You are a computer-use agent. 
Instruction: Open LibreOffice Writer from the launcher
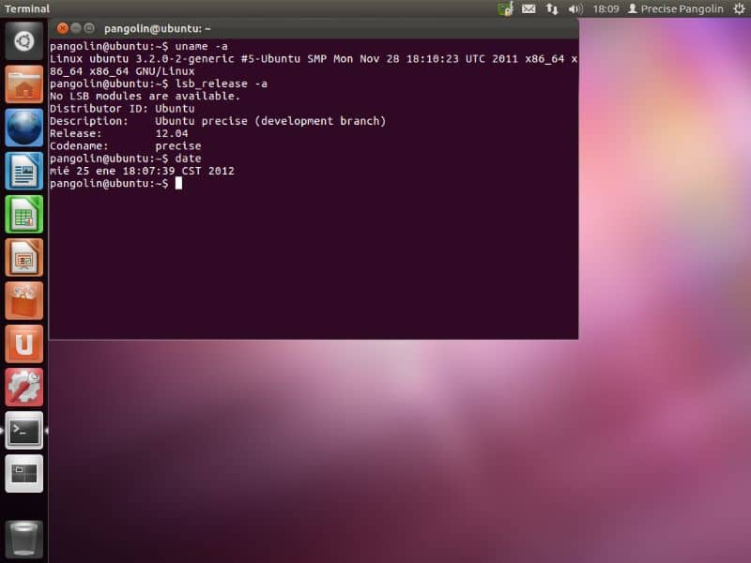tap(23, 170)
